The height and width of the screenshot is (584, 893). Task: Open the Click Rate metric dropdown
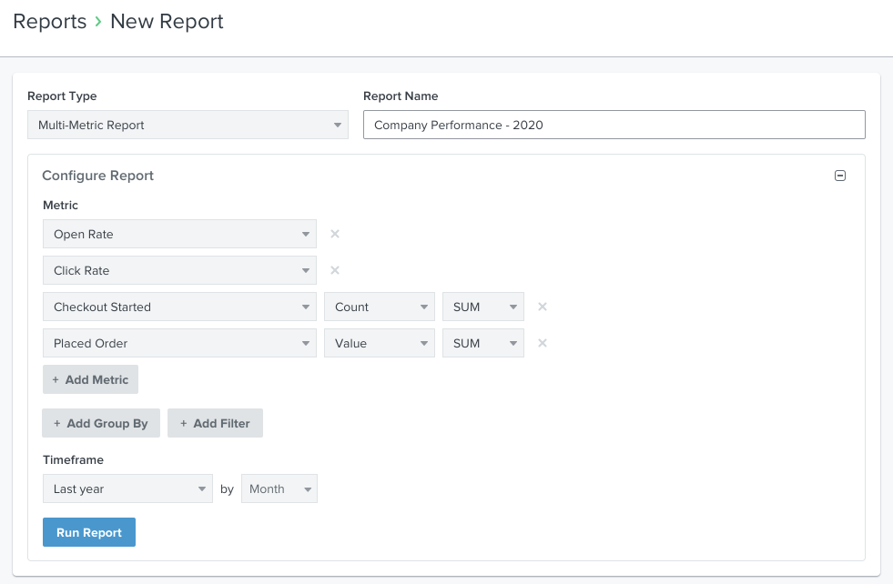coord(179,270)
